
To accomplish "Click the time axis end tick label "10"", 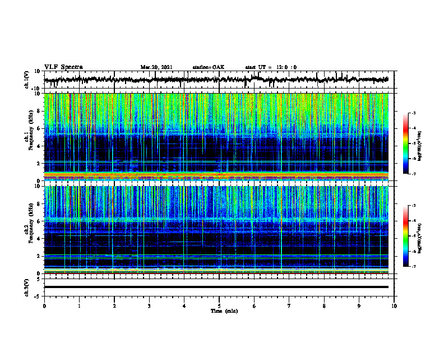I will pos(394,306).
